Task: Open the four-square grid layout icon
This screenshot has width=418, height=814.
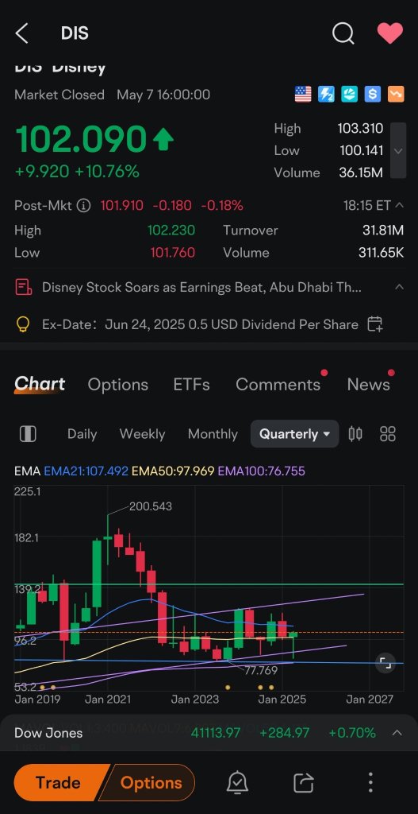Action: (387, 434)
